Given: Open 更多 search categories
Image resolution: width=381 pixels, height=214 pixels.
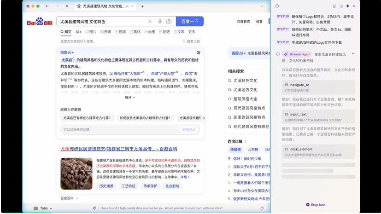Looking at the screenshot, I should (x=192, y=32).
